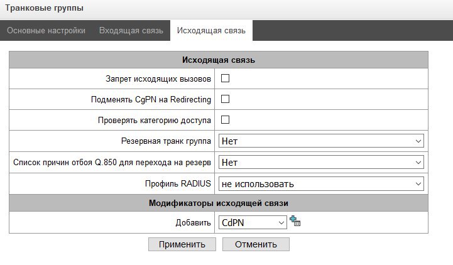Click the Добавить label
453x265 pixels.
pyautogui.click(x=194, y=222)
